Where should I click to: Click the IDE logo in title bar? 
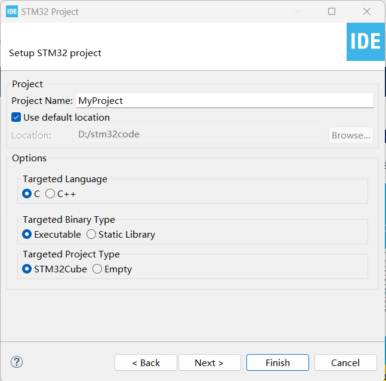(x=12, y=11)
